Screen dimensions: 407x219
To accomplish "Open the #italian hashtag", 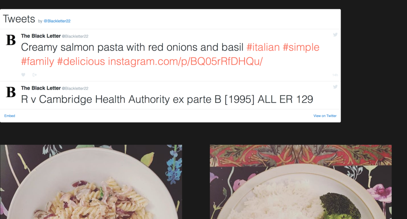I will tap(263, 48).
